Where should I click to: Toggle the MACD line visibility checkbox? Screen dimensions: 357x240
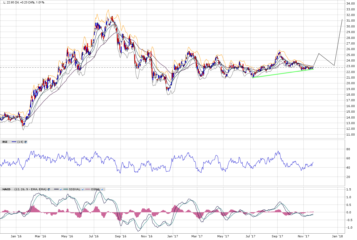coord(61,189)
